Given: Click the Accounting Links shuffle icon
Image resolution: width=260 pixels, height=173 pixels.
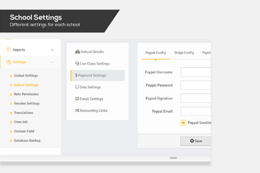Looking at the screenshot, I should pyautogui.click(x=77, y=111).
